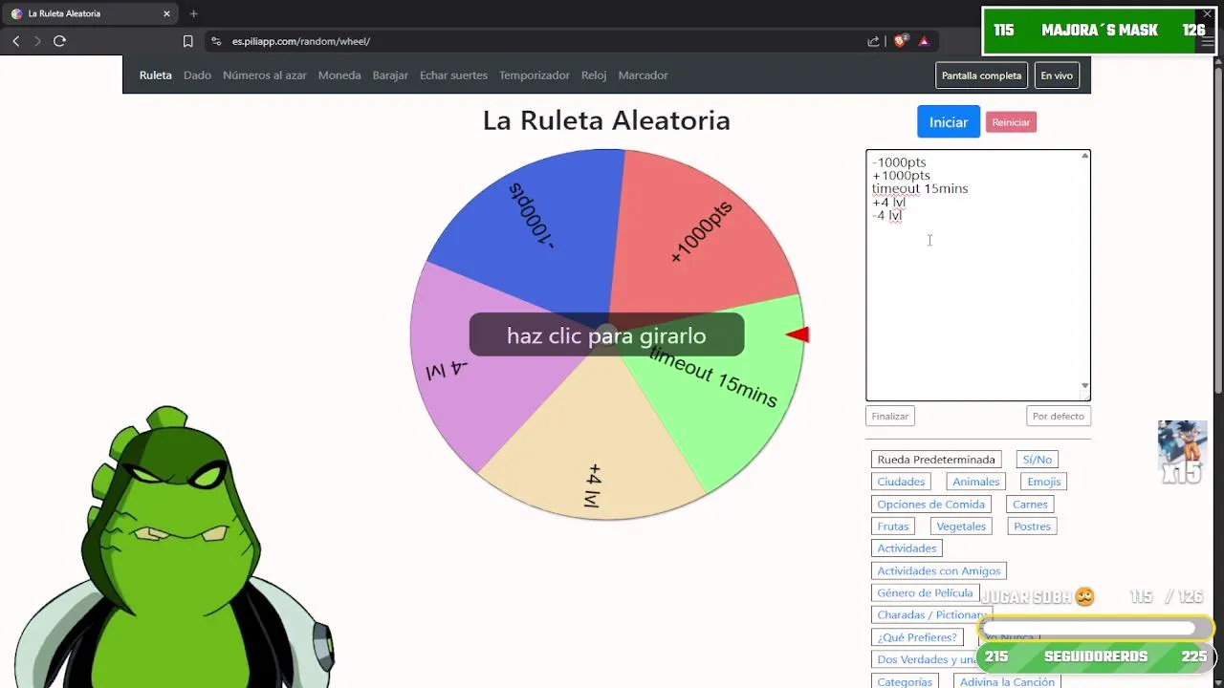Click the Pantalla completa button
The width and height of the screenshot is (1224, 688).
[x=981, y=75]
